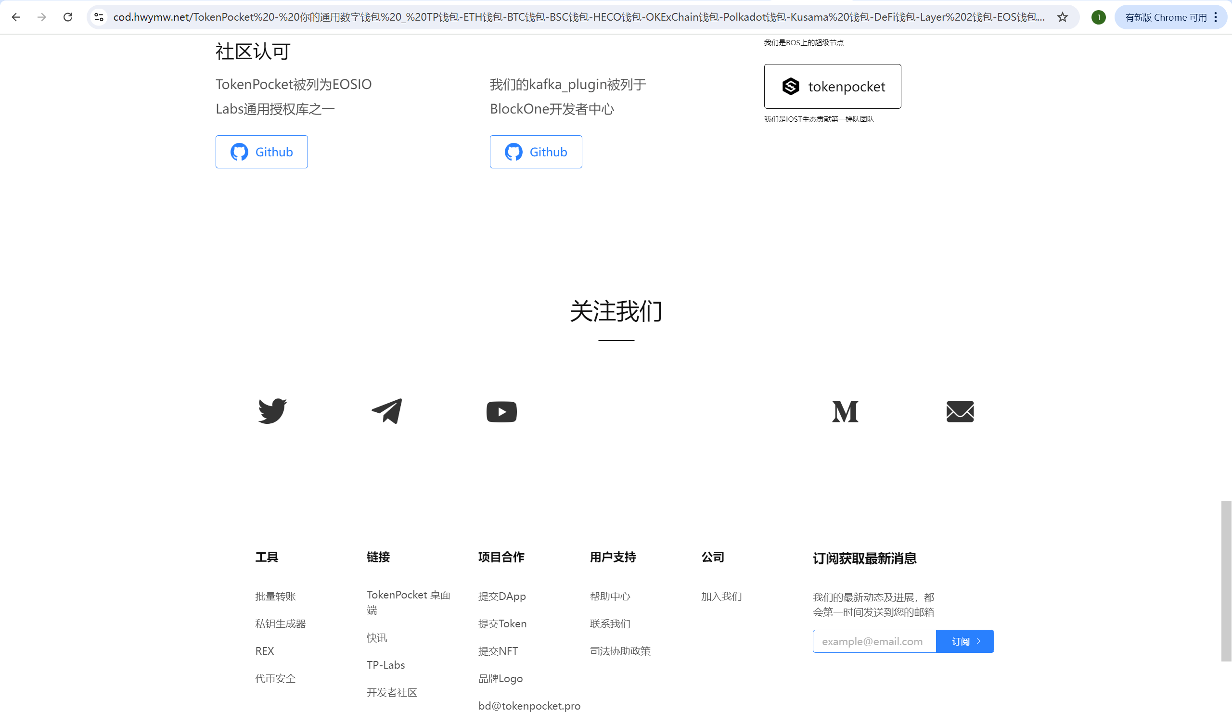Select the Medium 'M' icon
This screenshot has height=712, width=1232.
(x=845, y=411)
